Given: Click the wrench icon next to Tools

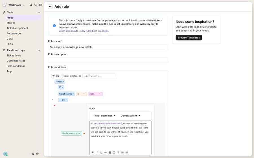Looking at the screenshot, I should (x=4, y=12).
